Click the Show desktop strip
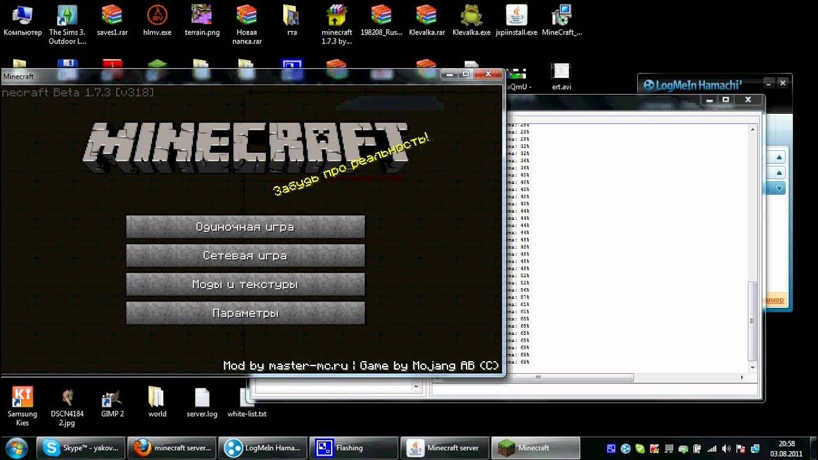This screenshot has width=818, height=460. [813, 448]
